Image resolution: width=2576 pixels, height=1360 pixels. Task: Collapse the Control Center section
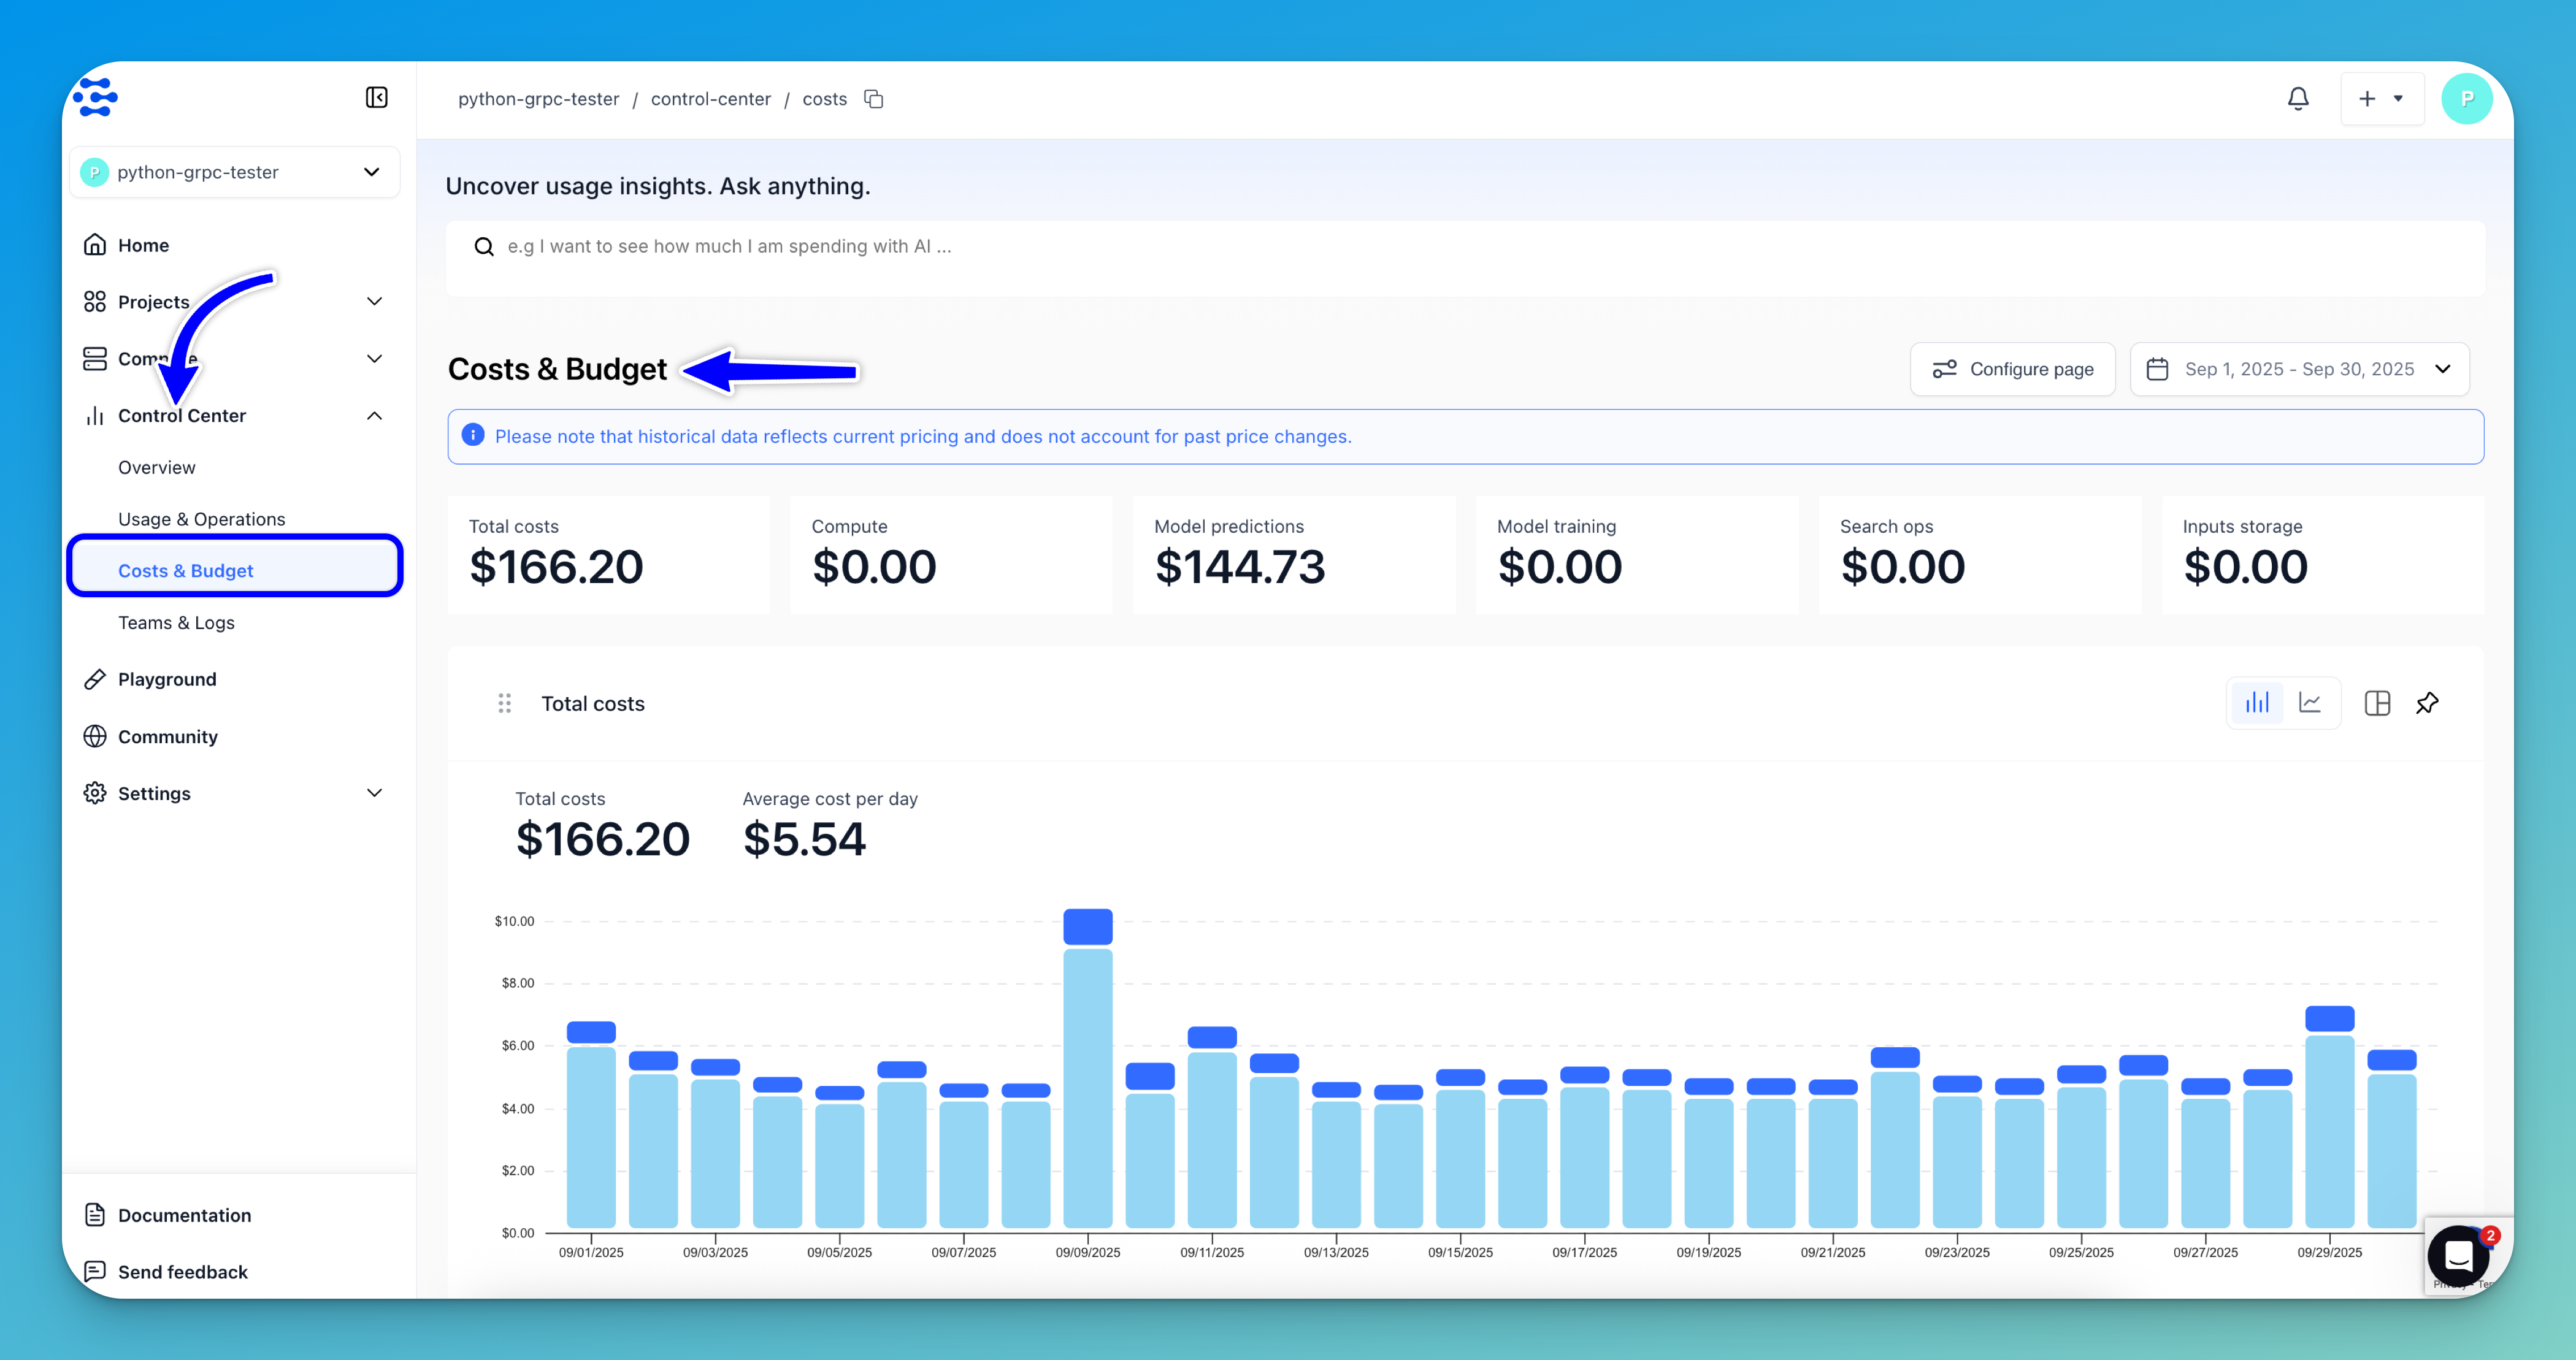tap(374, 415)
